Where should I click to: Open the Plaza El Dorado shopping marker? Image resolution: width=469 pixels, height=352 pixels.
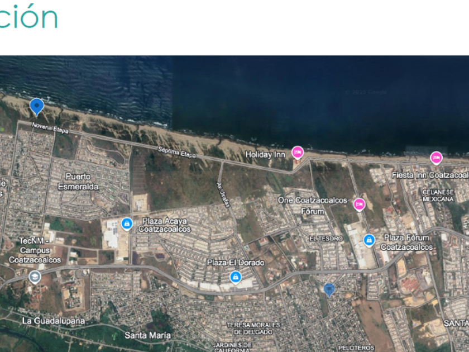coord(236,278)
